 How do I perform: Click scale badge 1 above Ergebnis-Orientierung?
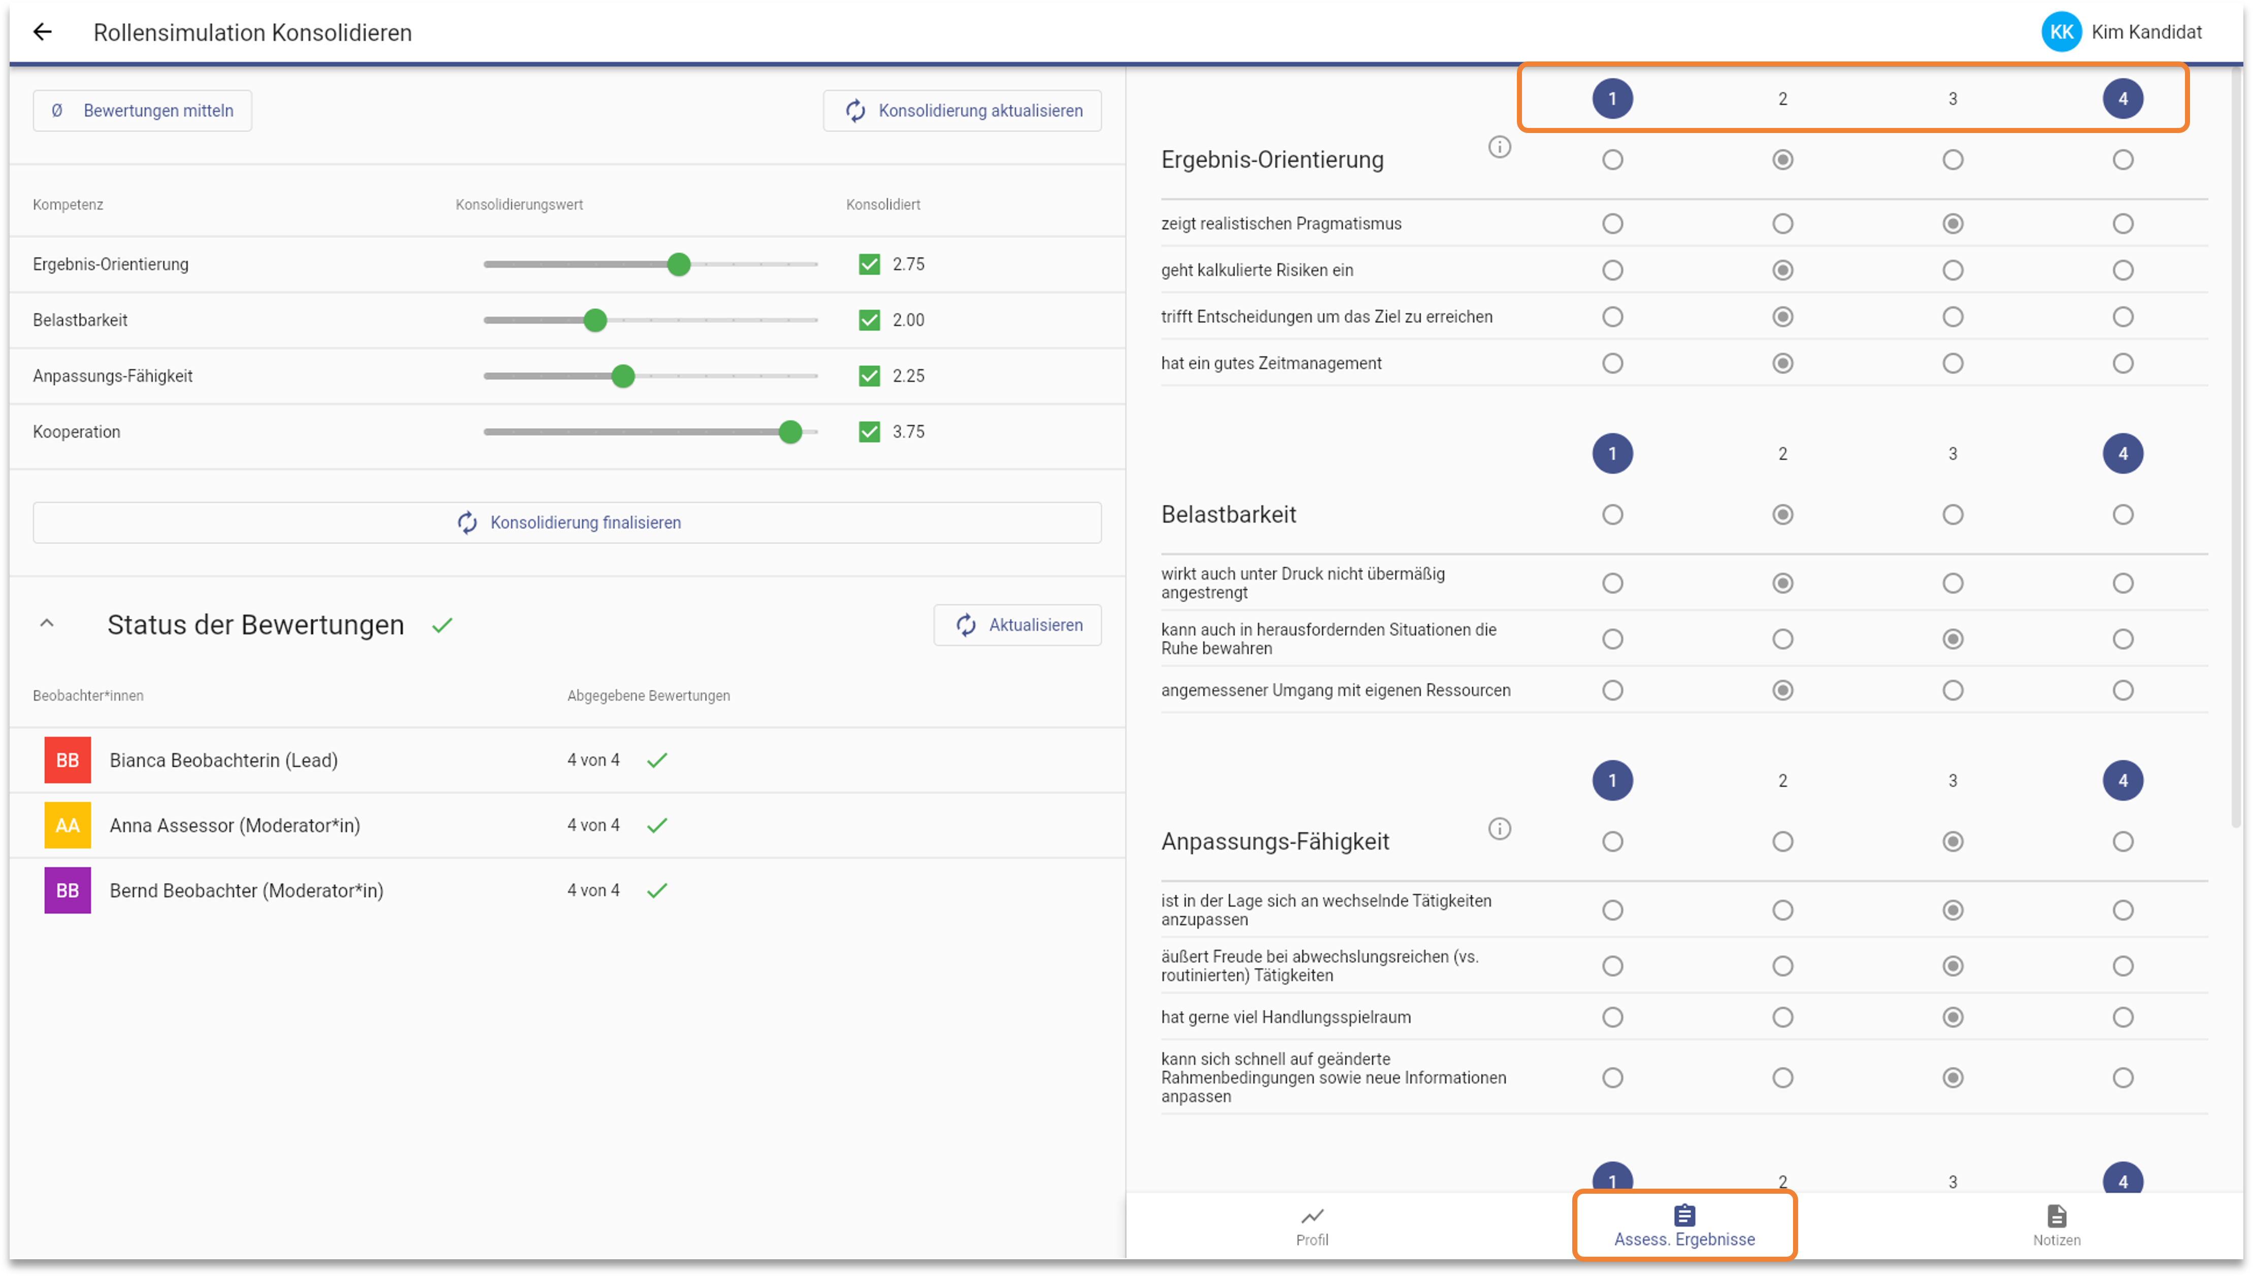[1612, 98]
